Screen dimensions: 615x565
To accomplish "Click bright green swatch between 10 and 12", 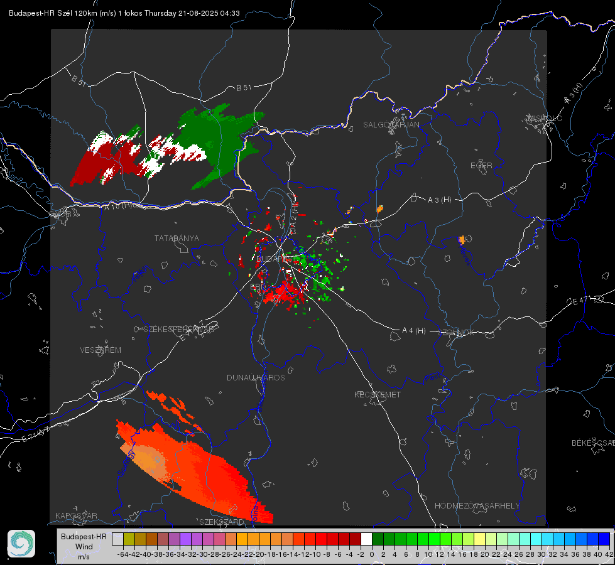I will tap(434, 539).
